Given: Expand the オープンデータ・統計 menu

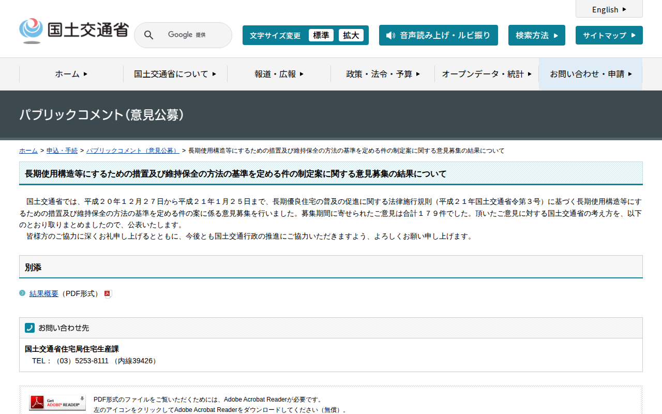Looking at the screenshot, I should 486,74.
